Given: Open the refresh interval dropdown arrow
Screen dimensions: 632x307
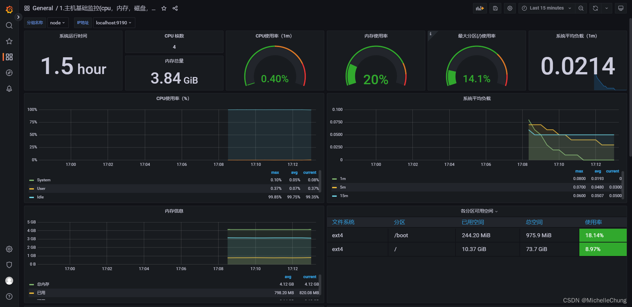Looking at the screenshot, I should 607,8.
